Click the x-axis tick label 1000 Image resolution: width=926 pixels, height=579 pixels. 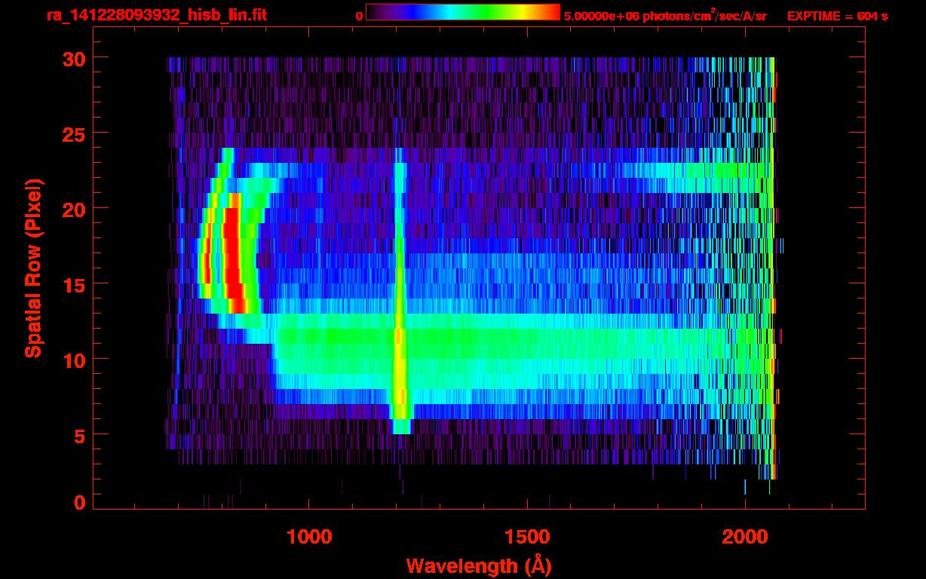309,537
